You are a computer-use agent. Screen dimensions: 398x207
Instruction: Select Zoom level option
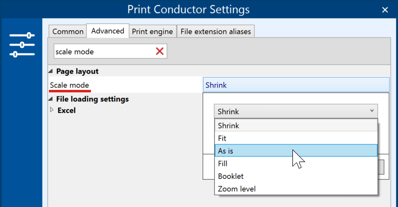(296, 189)
